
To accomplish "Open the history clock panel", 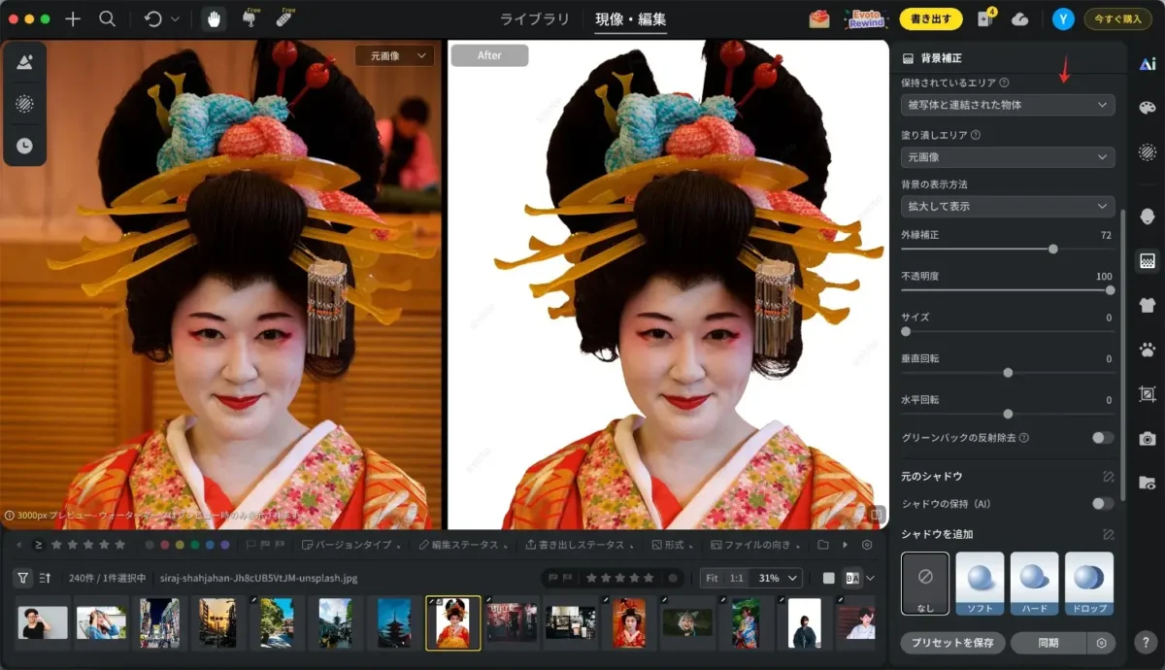I will point(24,146).
